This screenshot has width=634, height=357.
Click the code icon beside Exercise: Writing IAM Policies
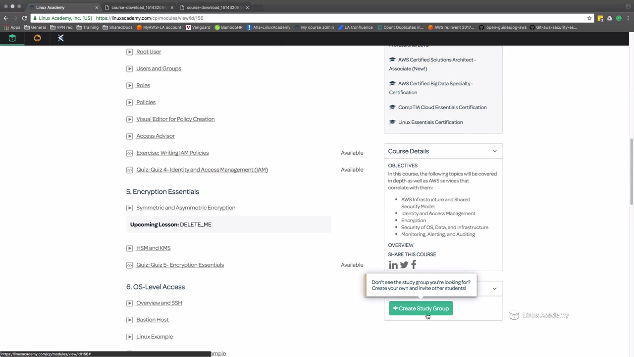129,153
